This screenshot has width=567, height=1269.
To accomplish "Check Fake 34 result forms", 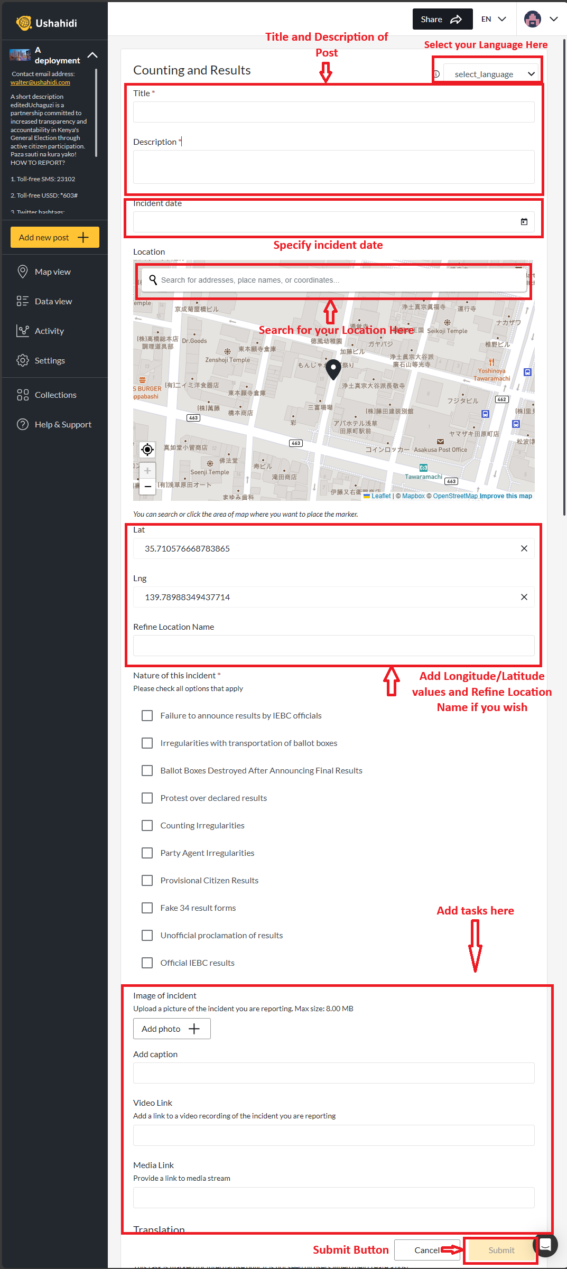I will (147, 908).
